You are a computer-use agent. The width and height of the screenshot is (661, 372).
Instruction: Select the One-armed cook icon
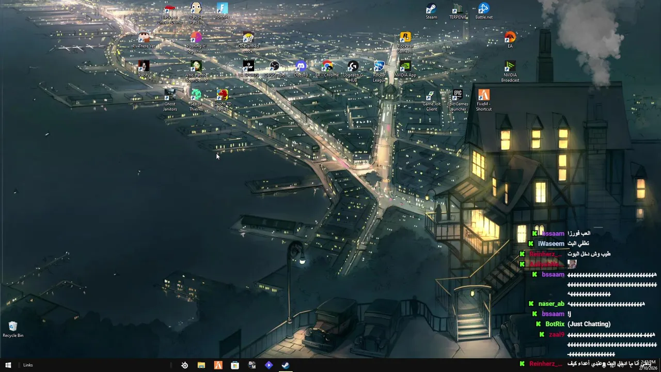point(248,43)
